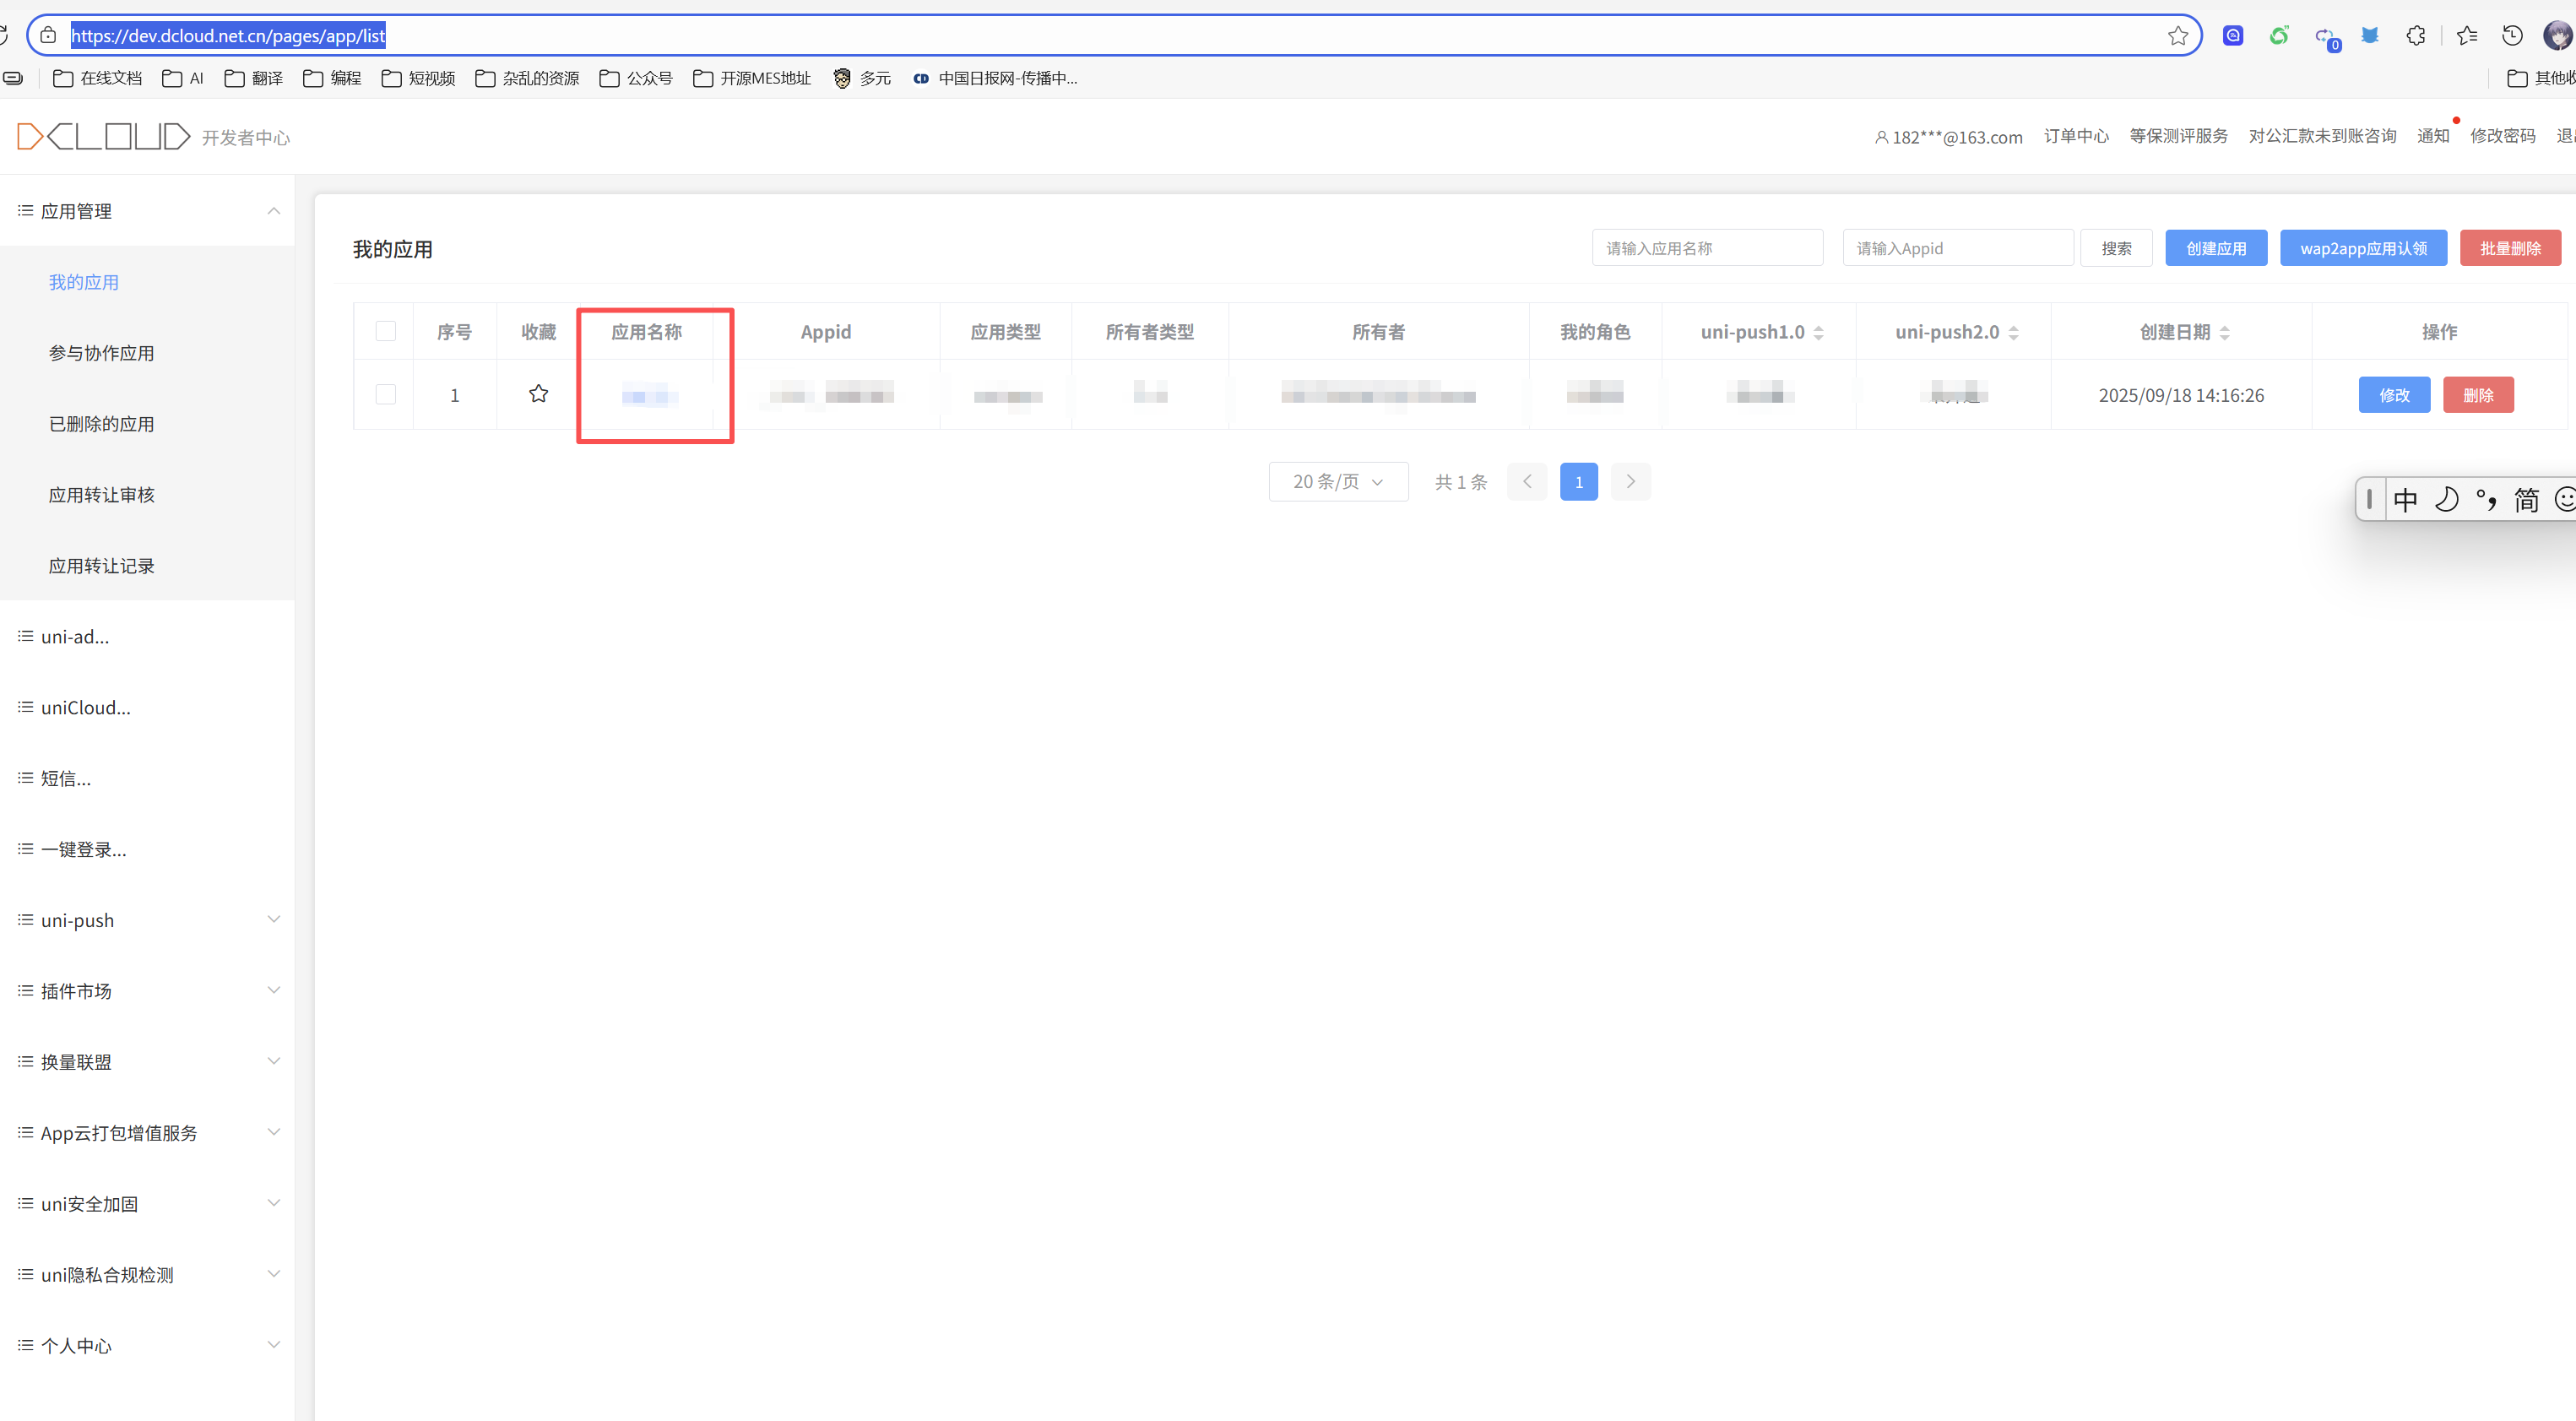Open browser extensions puzzle icon
This screenshot has height=1421, width=2576.
[2415, 36]
